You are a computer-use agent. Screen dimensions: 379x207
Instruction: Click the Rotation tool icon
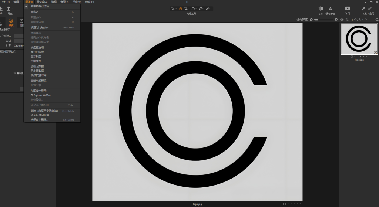click(194, 8)
